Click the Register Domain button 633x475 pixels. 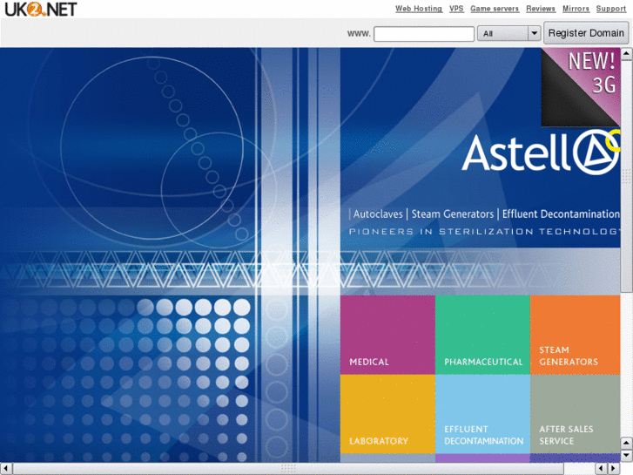(586, 33)
